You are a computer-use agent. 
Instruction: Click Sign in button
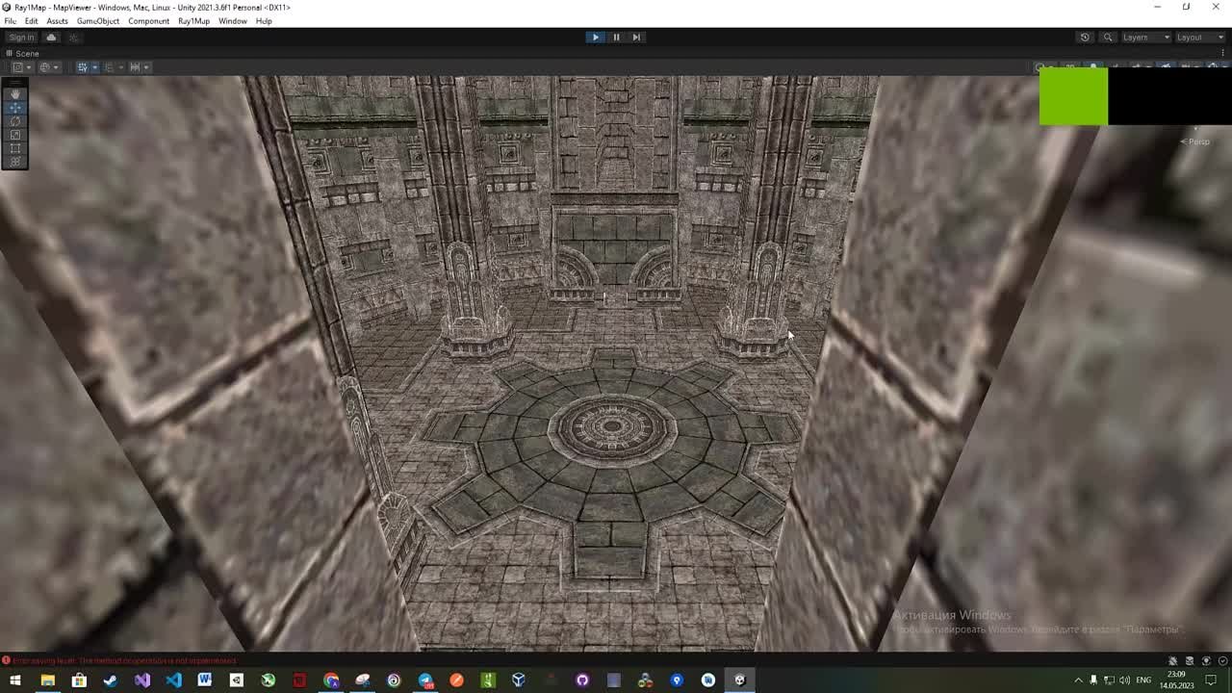21,38
